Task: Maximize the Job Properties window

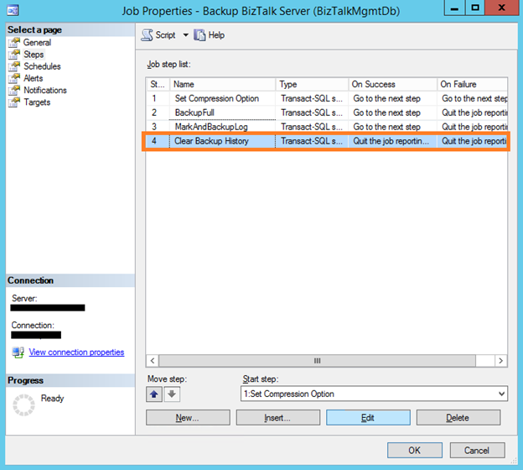Action: [475, 8]
